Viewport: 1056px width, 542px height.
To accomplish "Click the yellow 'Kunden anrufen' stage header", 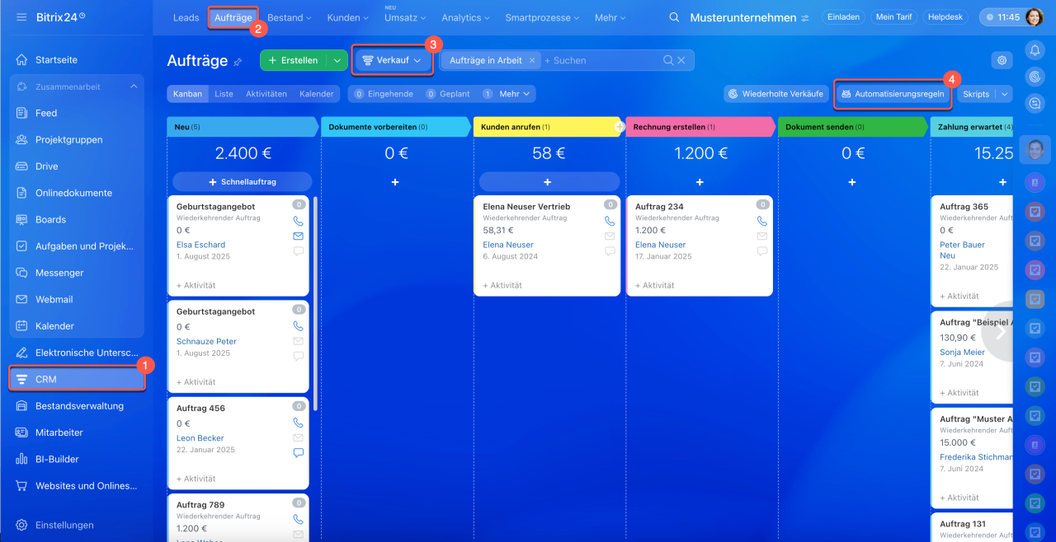I will (x=548, y=127).
